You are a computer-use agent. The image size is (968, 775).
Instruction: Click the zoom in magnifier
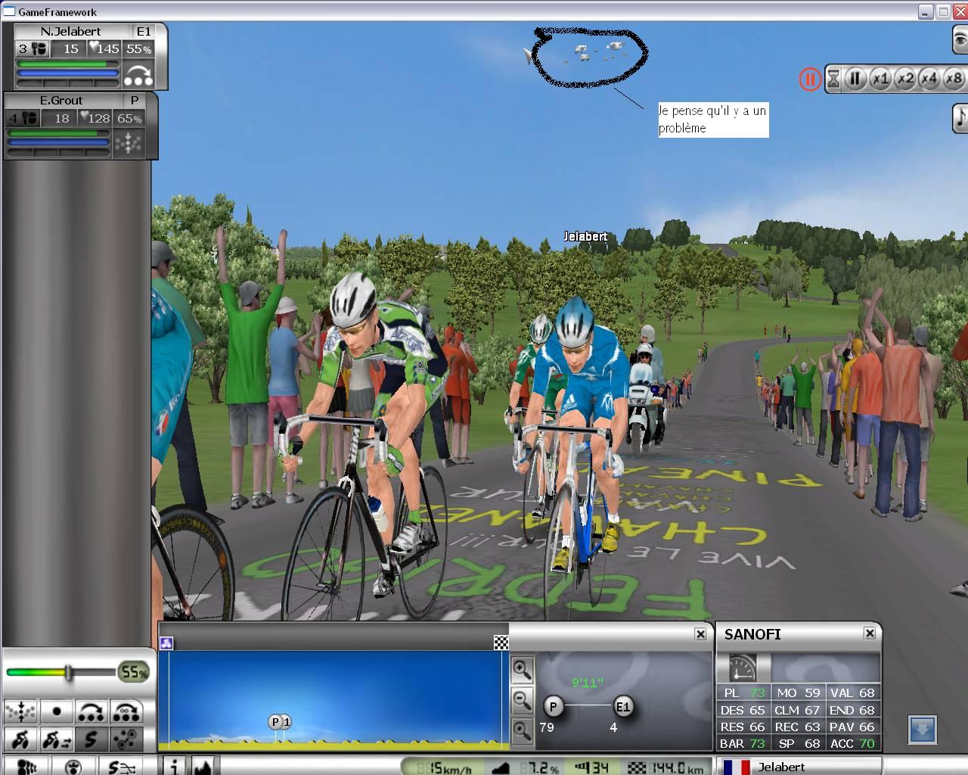click(x=522, y=669)
